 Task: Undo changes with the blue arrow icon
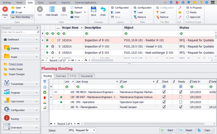(x=103, y=9)
